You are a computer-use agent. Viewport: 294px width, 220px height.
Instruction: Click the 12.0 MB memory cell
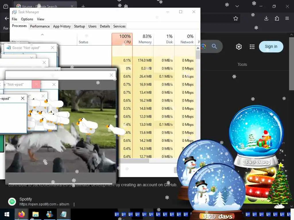(143, 117)
